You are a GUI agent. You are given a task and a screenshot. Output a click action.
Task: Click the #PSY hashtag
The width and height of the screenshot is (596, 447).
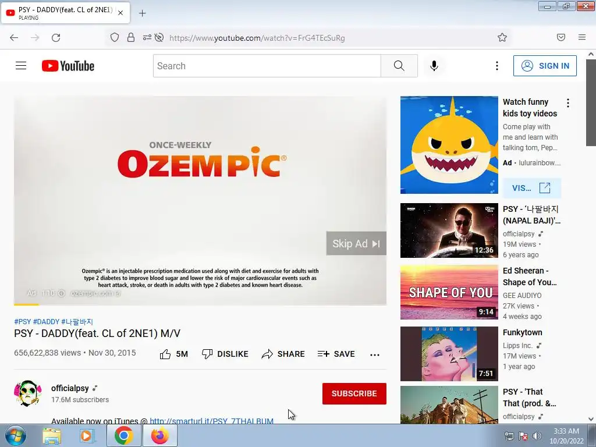coord(23,321)
